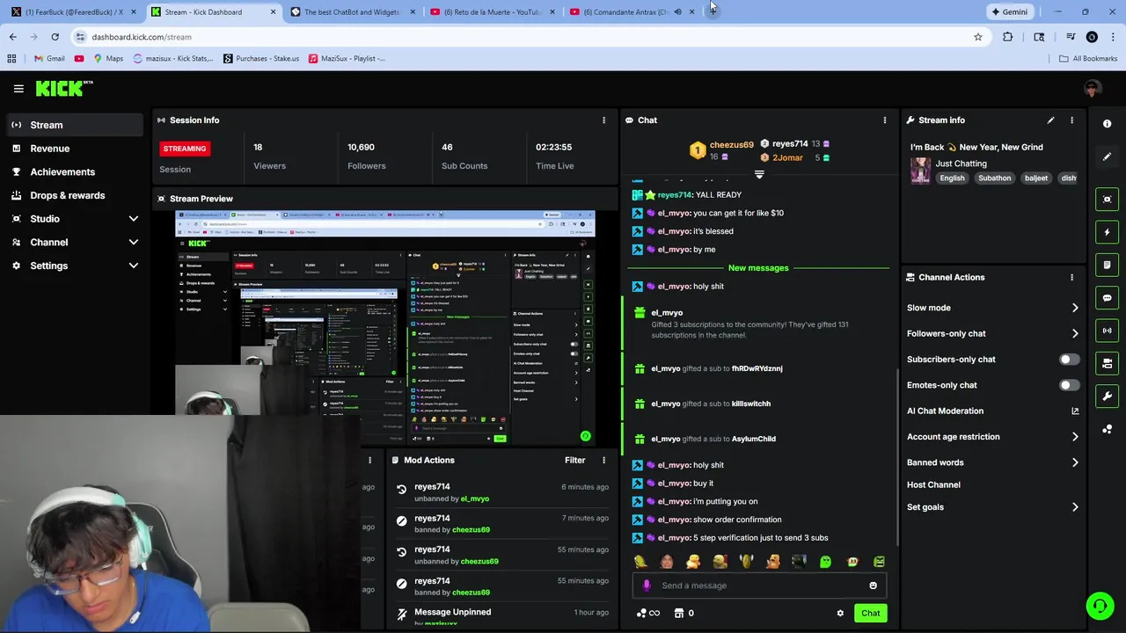Open the emoji picker in message box

[x=873, y=586]
